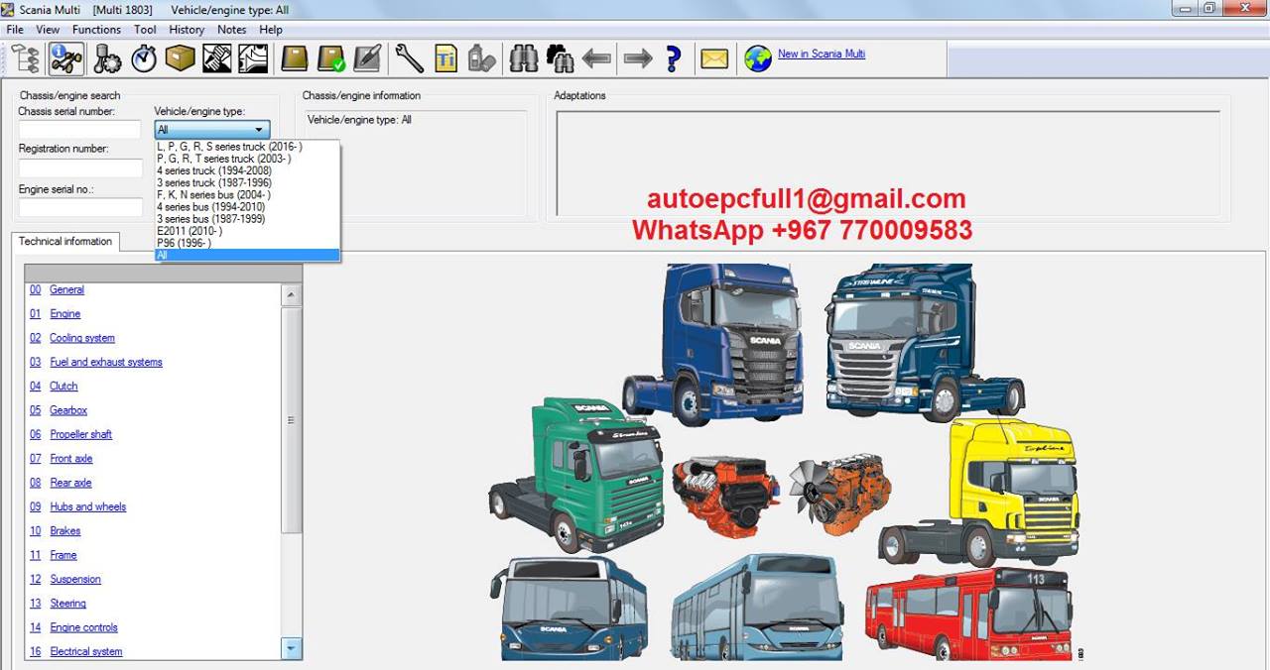The width and height of the screenshot is (1270, 670).
Task: Open the black-and-white diagram icon beside the handshake
Action: (x=252, y=58)
